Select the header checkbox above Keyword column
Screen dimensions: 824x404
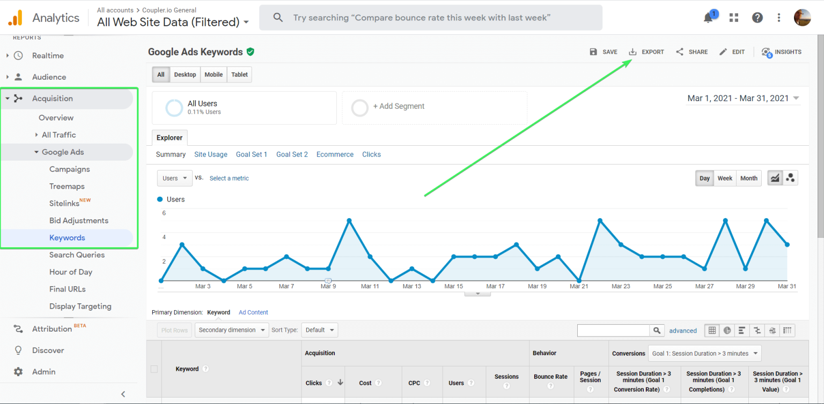point(154,369)
